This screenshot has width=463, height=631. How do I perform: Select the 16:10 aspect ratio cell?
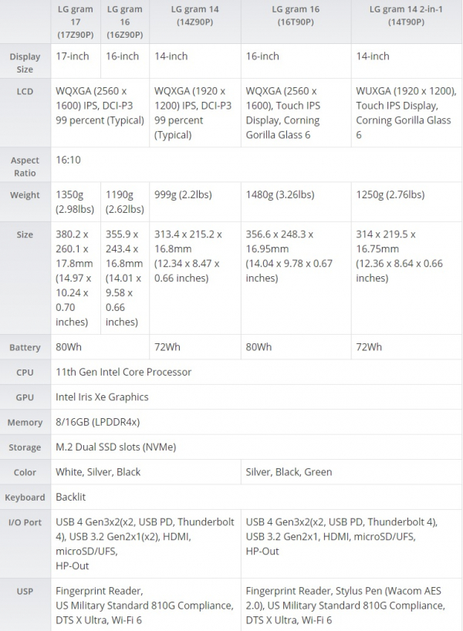256,164
